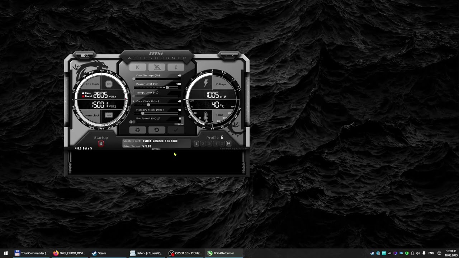This screenshot has height=258, width=459.
Task: Click the Power Limit slider handle
Action: coord(167,87)
